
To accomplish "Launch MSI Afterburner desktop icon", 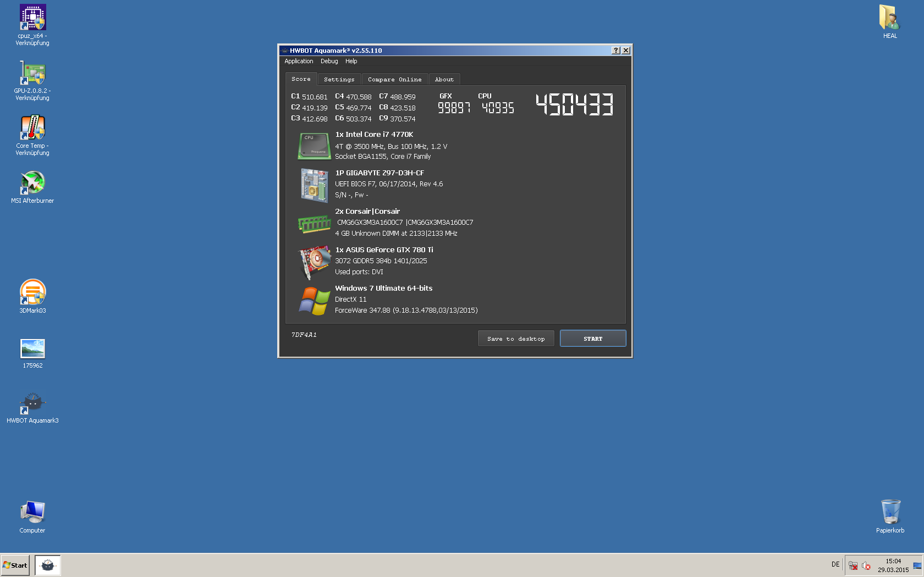I will click(x=32, y=187).
